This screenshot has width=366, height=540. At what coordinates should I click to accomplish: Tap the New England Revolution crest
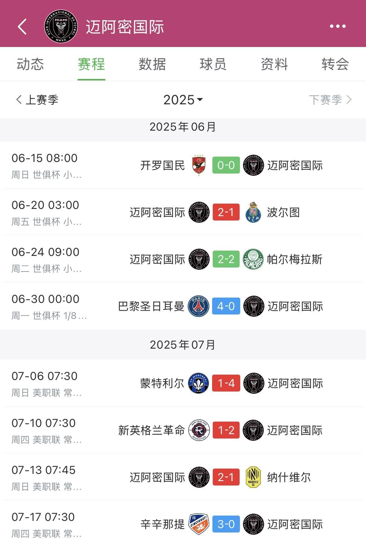click(199, 430)
